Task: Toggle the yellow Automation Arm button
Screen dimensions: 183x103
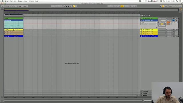Action: point(74,6)
